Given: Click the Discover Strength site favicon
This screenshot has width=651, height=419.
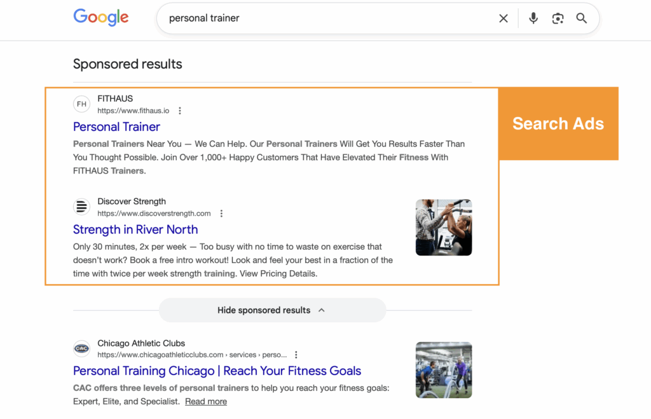Looking at the screenshot, I should (81, 207).
